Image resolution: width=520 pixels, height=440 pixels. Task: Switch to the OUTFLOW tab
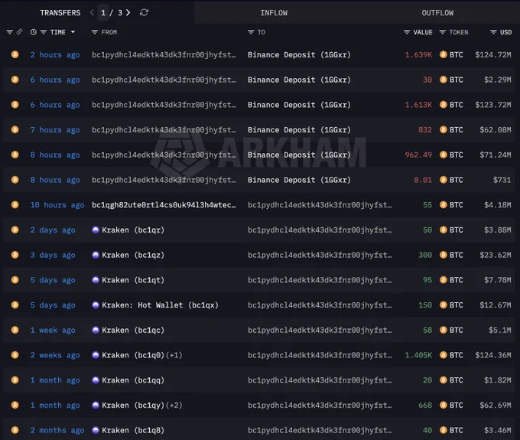click(x=437, y=13)
